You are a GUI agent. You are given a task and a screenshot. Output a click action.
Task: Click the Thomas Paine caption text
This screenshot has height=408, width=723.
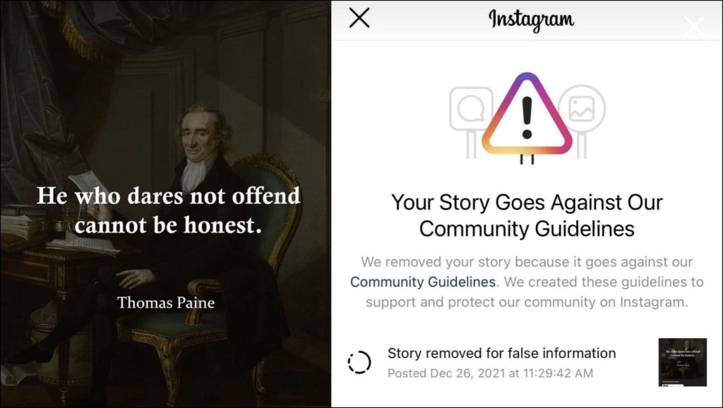pos(166,302)
